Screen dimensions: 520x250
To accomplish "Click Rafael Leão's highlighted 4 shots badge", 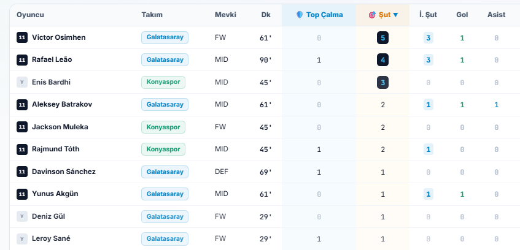I will coord(382,60).
